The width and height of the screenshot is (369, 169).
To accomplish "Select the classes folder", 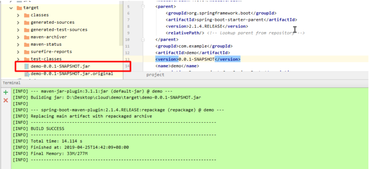I will (40, 15).
